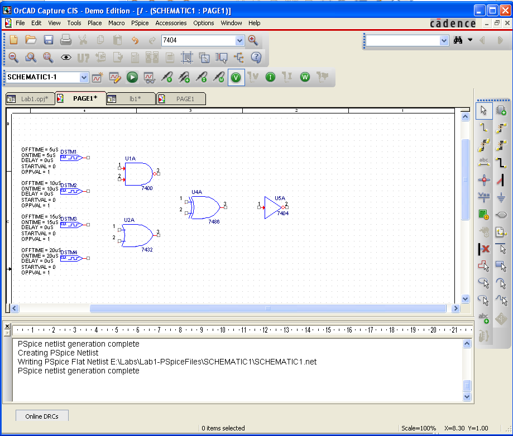Viewport: 513px width, 436px height.
Task: Open the Window menu
Action: [x=231, y=23]
